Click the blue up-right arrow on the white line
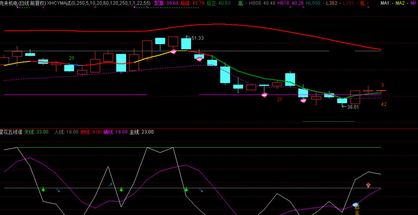The width and height of the screenshot is (418, 215). tap(111, 184)
